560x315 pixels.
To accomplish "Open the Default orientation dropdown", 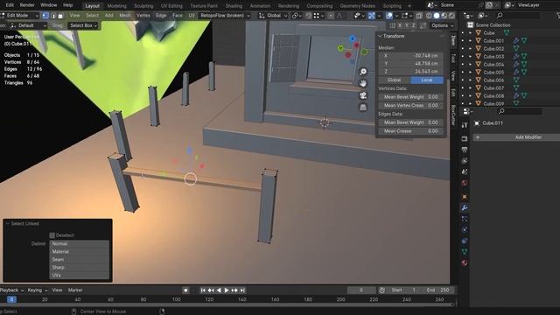I will click(x=28, y=25).
